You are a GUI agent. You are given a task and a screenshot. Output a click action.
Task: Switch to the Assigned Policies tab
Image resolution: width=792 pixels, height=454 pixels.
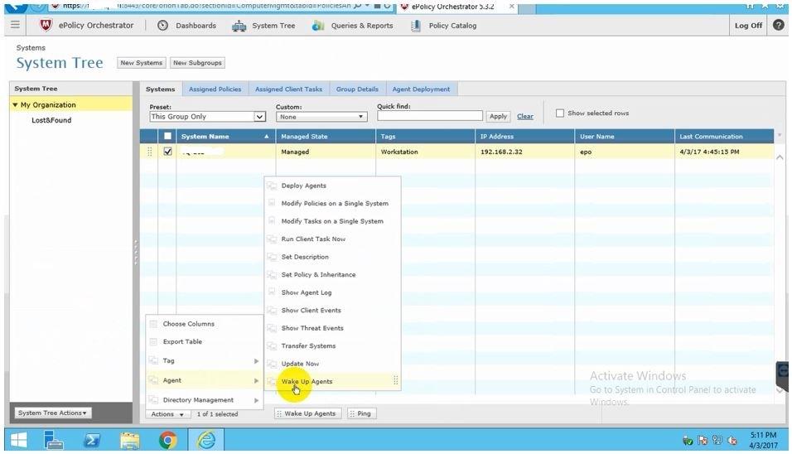click(215, 89)
